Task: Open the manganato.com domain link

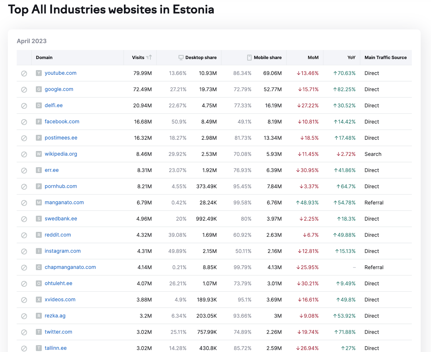Action: [64, 202]
